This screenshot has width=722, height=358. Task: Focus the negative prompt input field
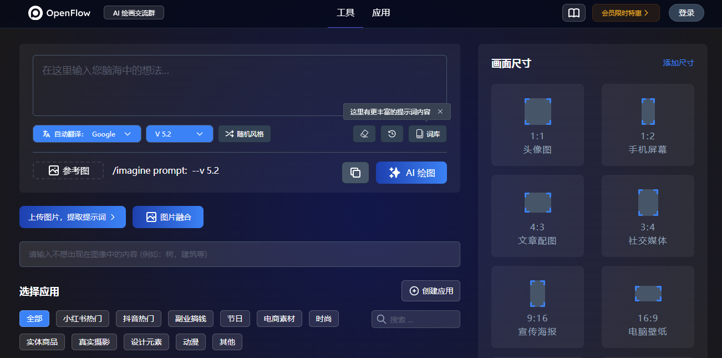240,254
